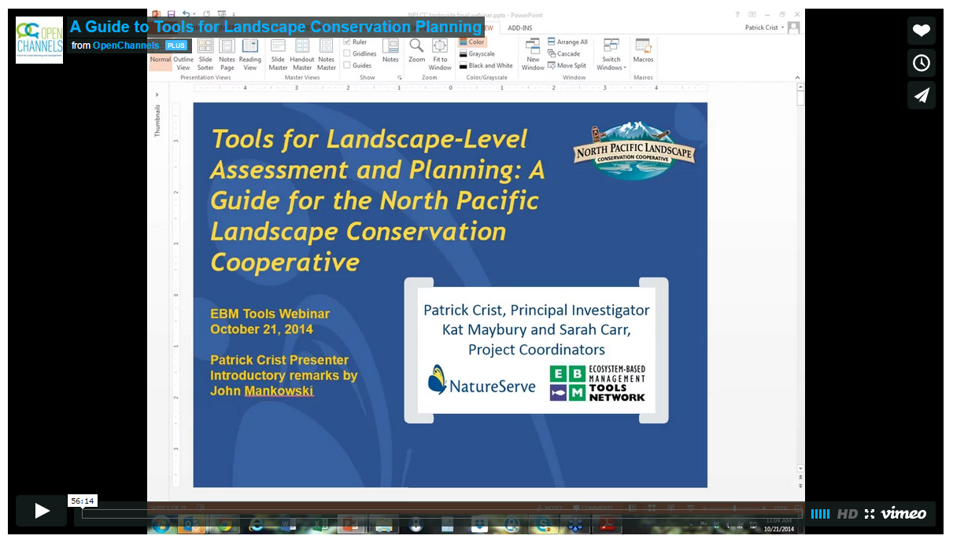The width and height of the screenshot is (953, 543).
Task: Toggle the Notes pane button
Action: click(390, 50)
